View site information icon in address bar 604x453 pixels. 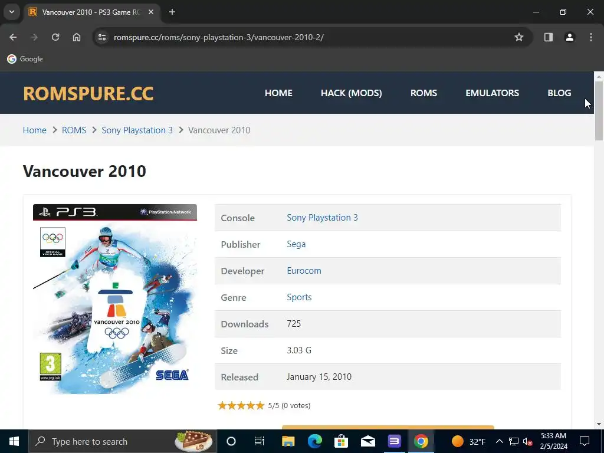[x=102, y=37]
